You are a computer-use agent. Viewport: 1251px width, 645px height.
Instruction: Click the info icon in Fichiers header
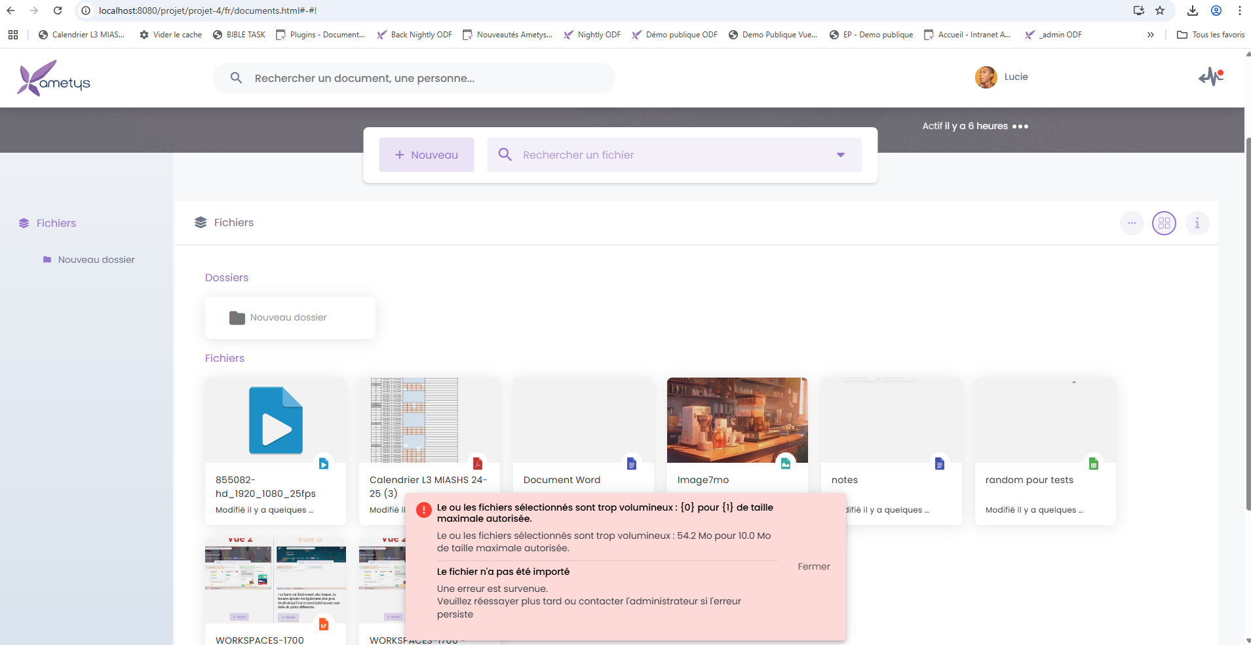pos(1197,224)
